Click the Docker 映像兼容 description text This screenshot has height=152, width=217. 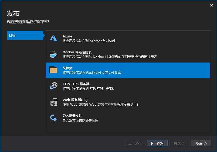click(x=110, y=57)
